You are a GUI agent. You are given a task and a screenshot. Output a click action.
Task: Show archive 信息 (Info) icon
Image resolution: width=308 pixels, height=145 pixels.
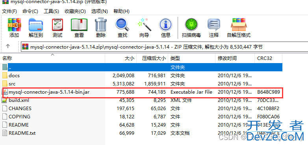(165, 25)
